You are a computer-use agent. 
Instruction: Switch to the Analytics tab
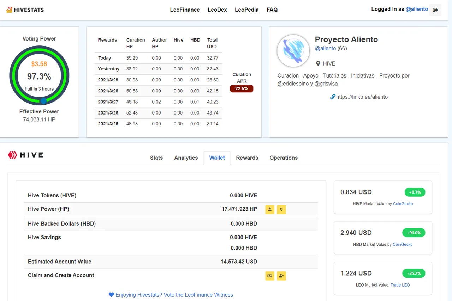[x=186, y=158]
